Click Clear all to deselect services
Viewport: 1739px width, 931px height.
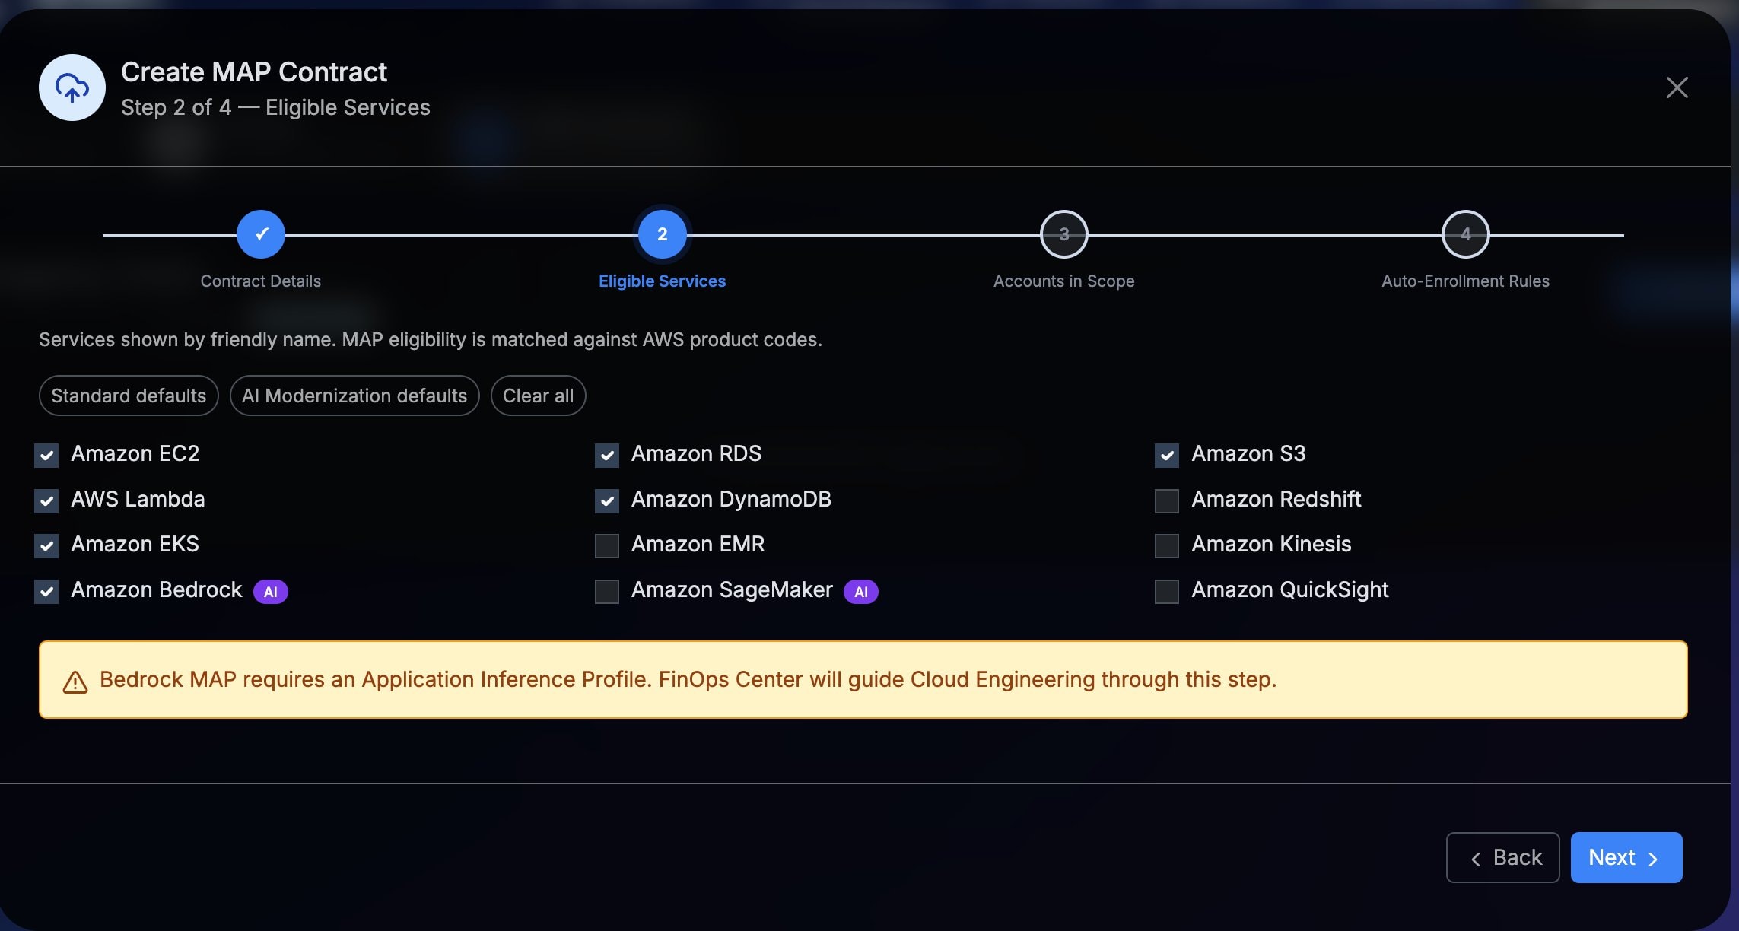(538, 396)
